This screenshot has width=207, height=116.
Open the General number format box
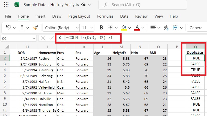(197, 28)
